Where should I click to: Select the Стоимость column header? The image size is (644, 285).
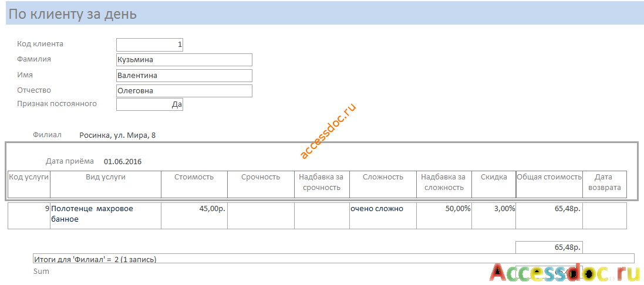(194, 185)
